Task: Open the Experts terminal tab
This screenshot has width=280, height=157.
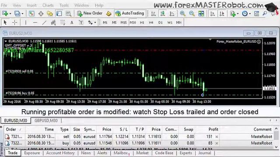Action: click(185, 153)
